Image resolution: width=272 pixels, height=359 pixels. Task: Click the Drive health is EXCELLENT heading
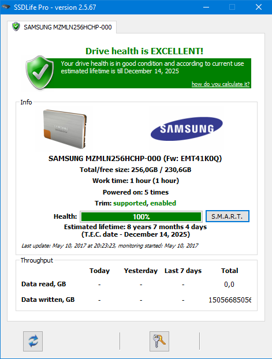point(144,51)
